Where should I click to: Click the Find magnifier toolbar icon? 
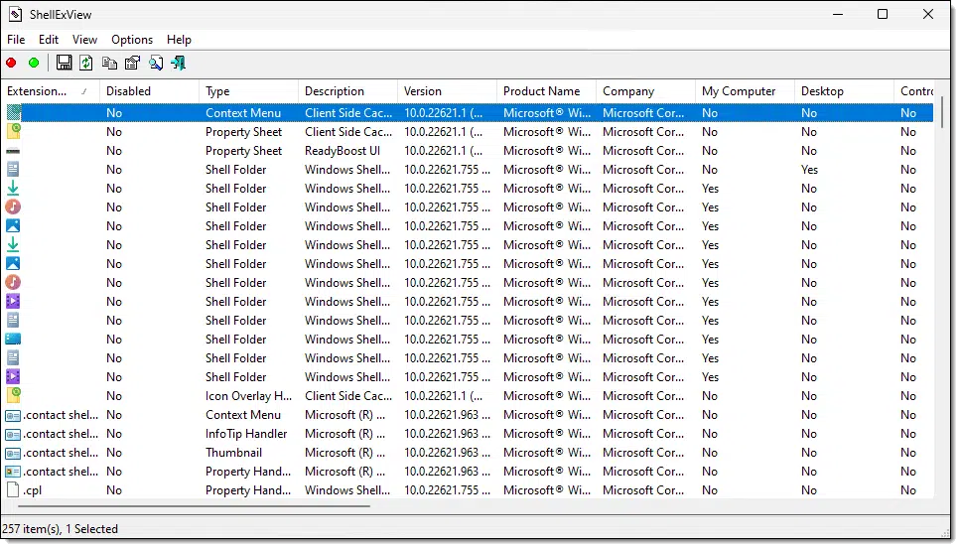click(156, 63)
